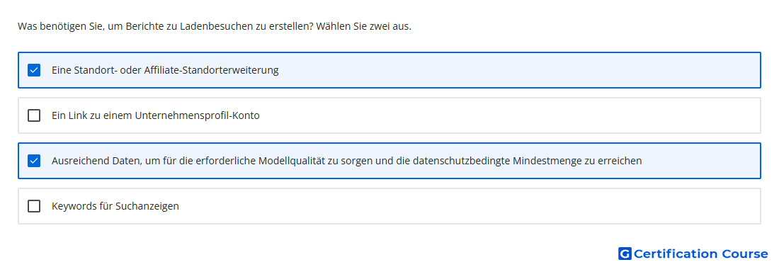Click the word 'Affiliate-Standorterweiterung' in first option
This screenshot has width=779, height=267.
[212, 70]
